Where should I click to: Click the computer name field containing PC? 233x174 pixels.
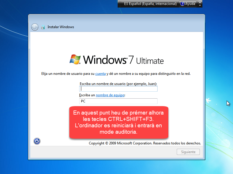(118, 101)
